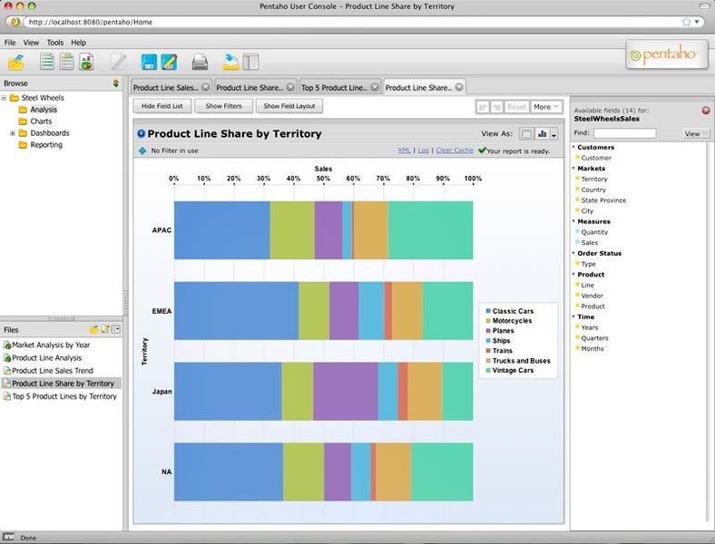
Task: Click the clipboard report toolbar icon
Action: [x=67, y=62]
